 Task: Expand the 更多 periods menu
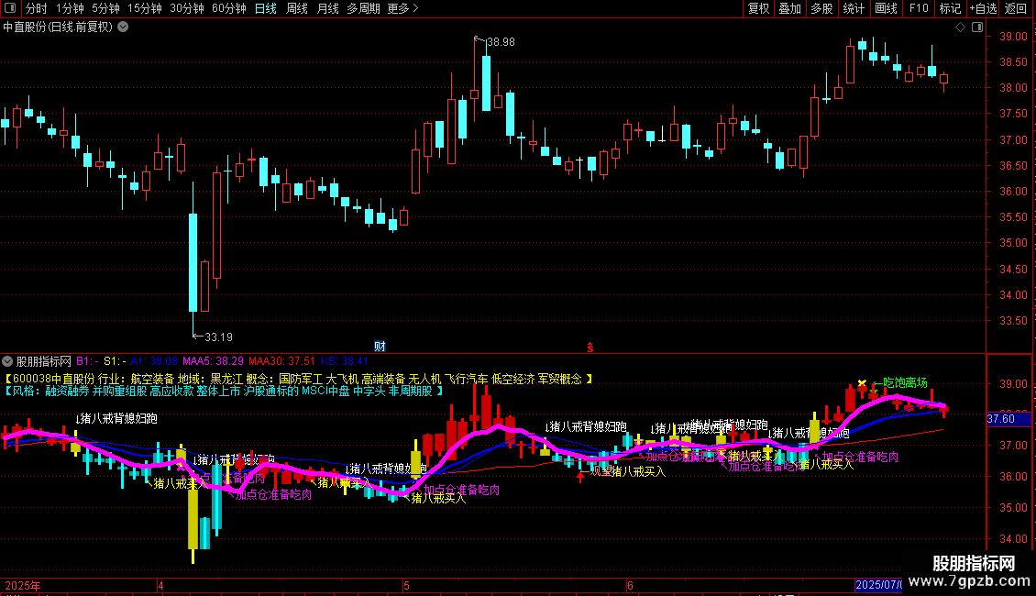tap(402, 8)
